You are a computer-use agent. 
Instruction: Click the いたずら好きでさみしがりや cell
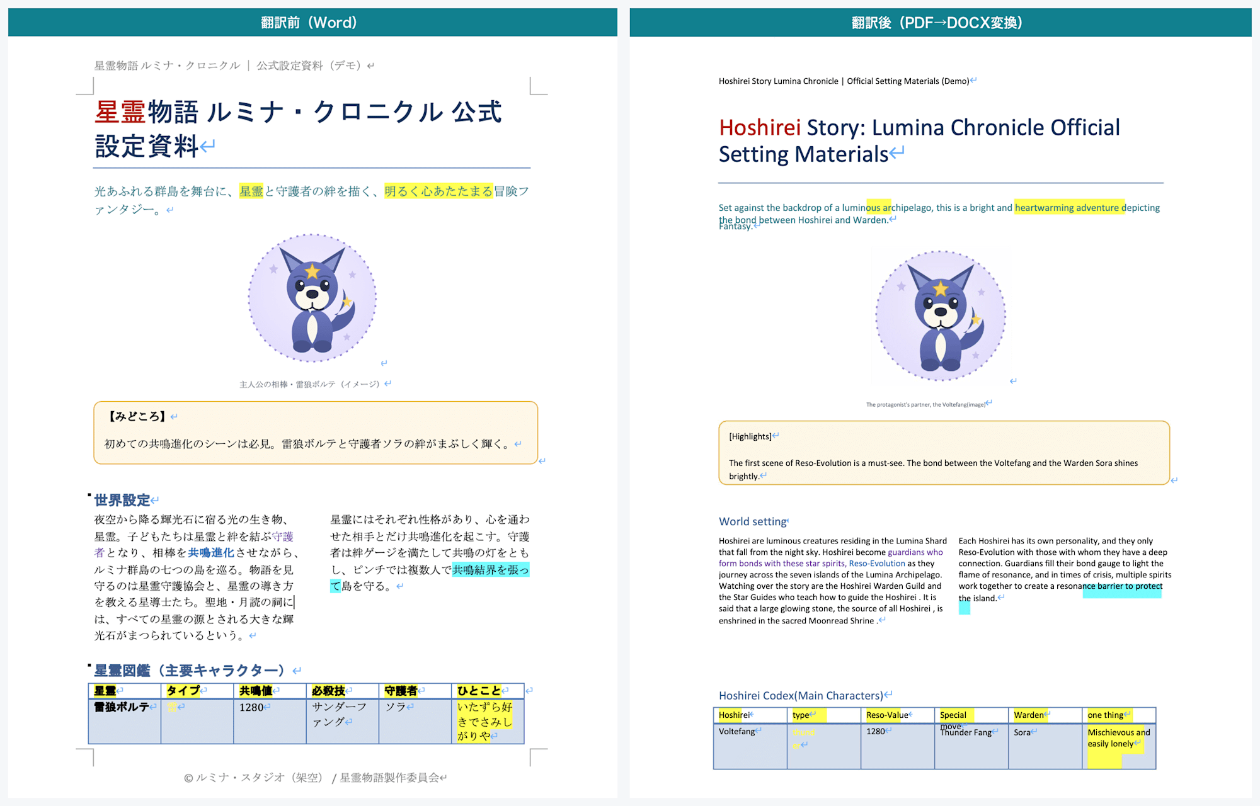488,721
